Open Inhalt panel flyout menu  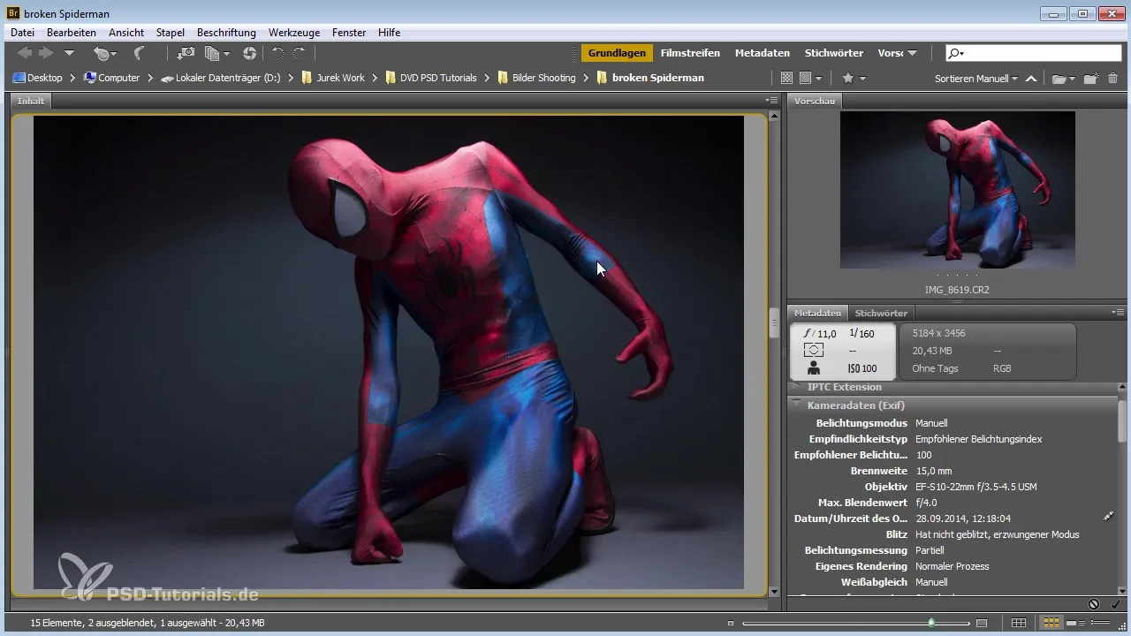pos(770,101)
